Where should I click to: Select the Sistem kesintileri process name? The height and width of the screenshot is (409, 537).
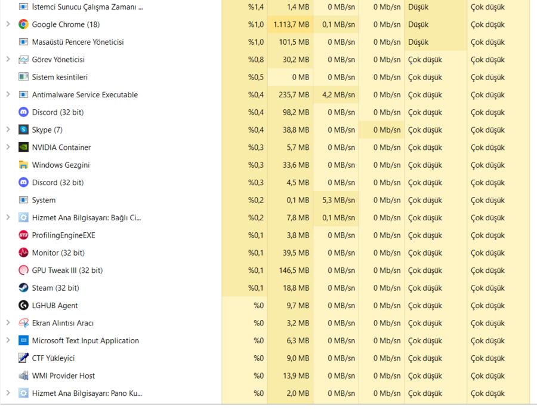point(60,77)
